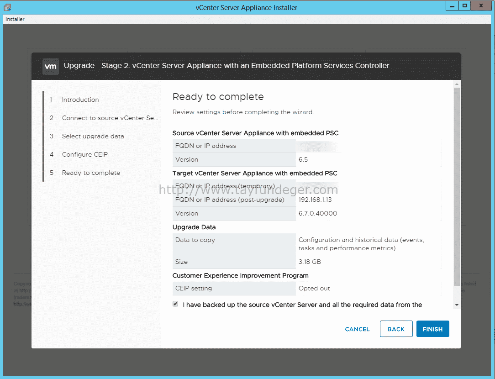495x379 pixels.
Task: Click the scrollbar down arrow
Action: click(457, 305)
